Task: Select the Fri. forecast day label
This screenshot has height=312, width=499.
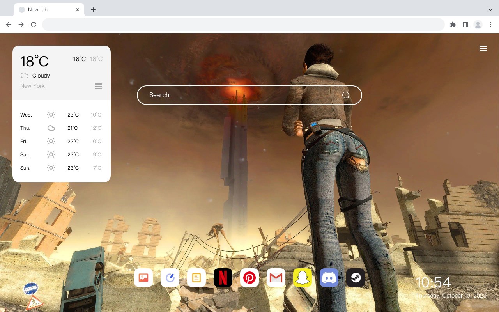Action: click(x=24, y=141)
